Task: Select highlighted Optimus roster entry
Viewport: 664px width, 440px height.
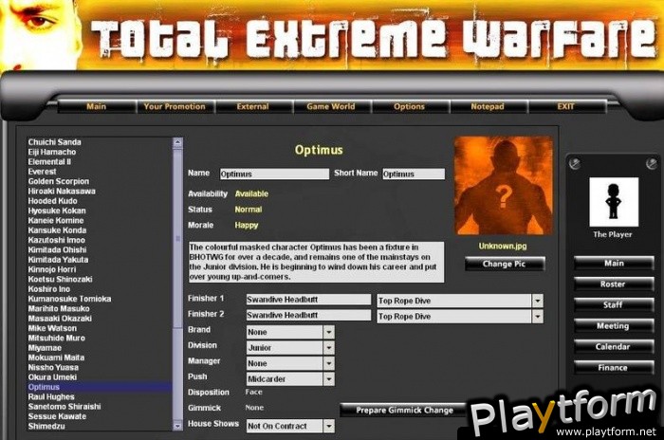Action: click(x=100, y=387)
